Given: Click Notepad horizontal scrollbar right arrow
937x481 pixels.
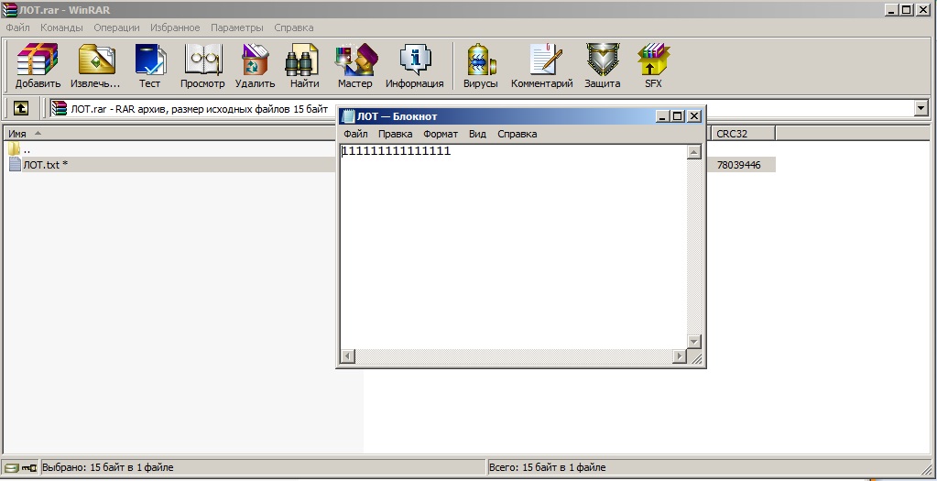Looking at the screenshot, I should pos(679,356).
